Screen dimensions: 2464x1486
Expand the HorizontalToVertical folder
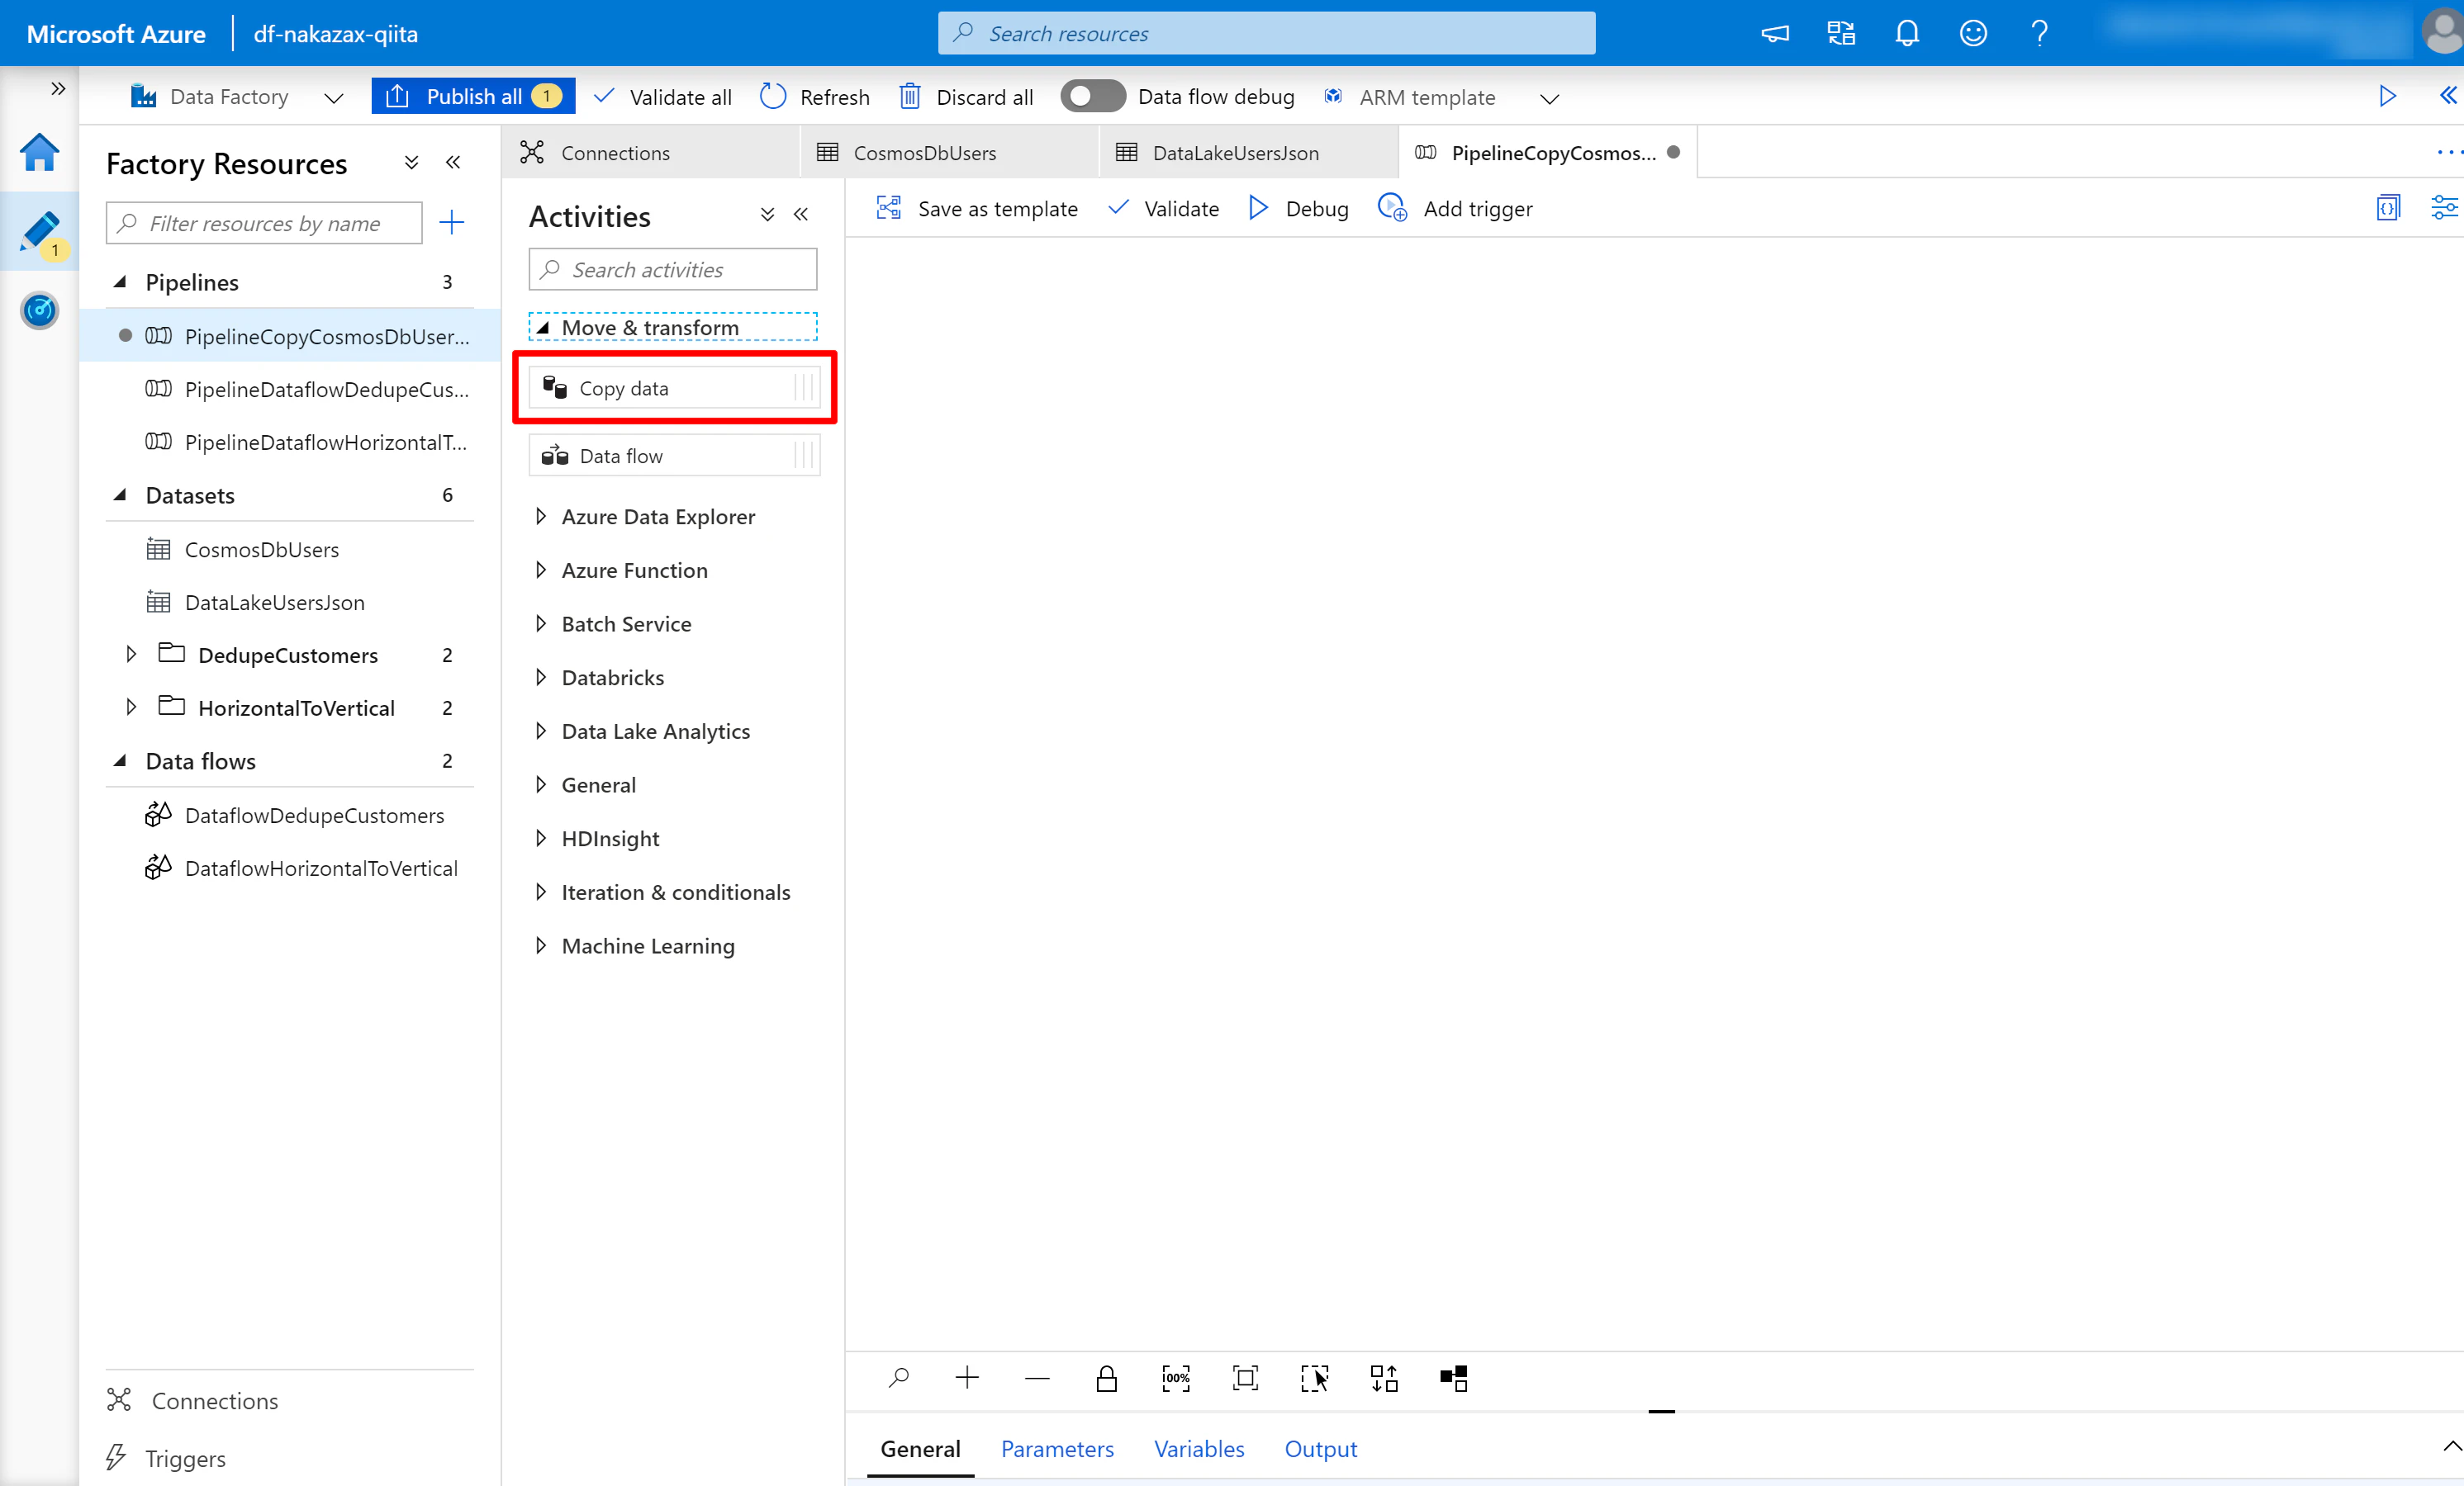pos(131,708)
